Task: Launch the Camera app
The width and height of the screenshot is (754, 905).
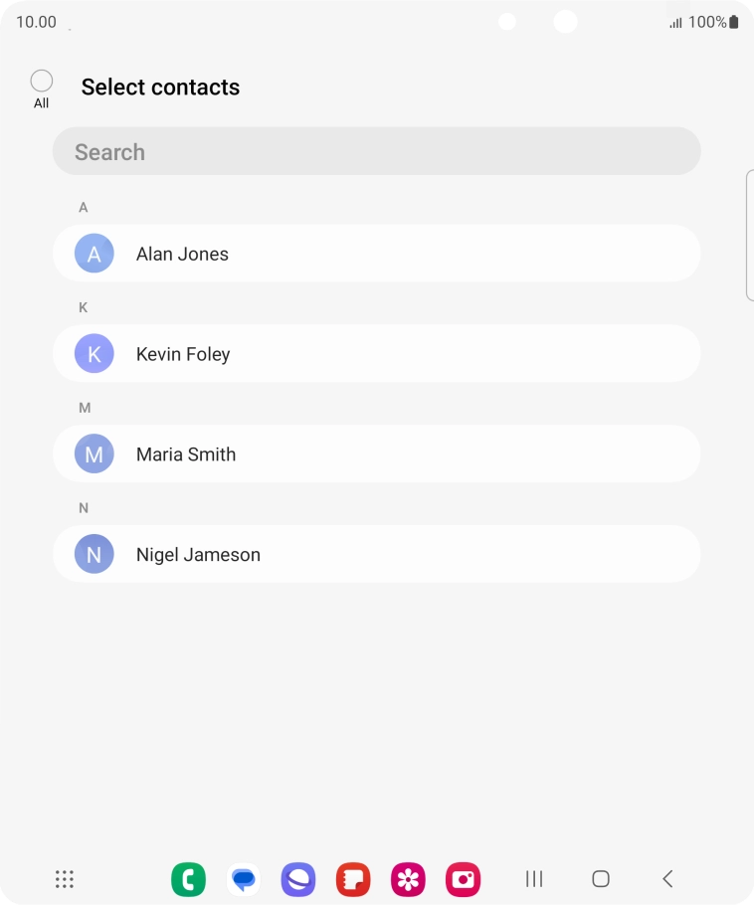Action: coord(463,879)
